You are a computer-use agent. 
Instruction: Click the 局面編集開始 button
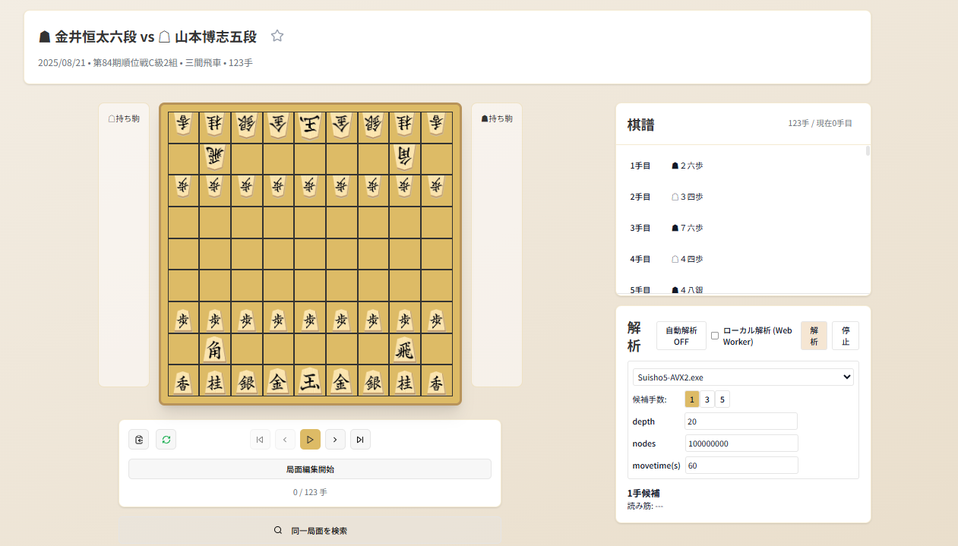[x=309, y=469]
